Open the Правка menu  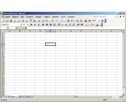pos(15,17)
